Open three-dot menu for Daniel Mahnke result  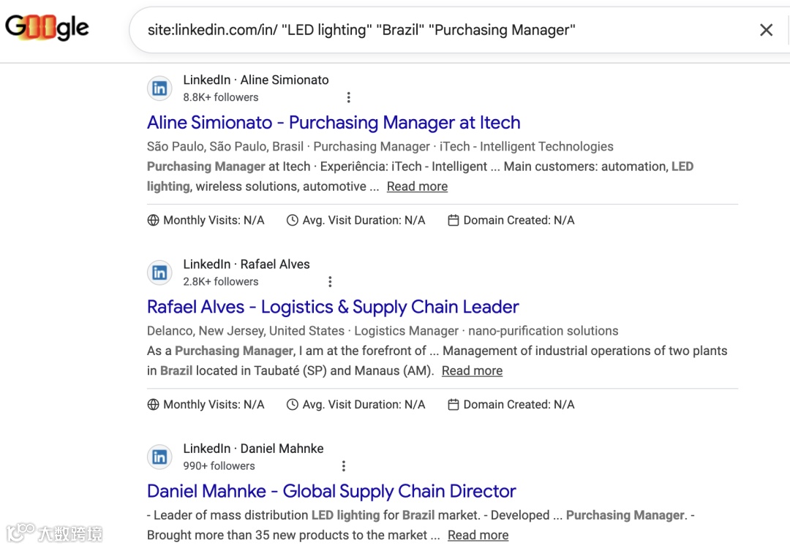point(344,465)
